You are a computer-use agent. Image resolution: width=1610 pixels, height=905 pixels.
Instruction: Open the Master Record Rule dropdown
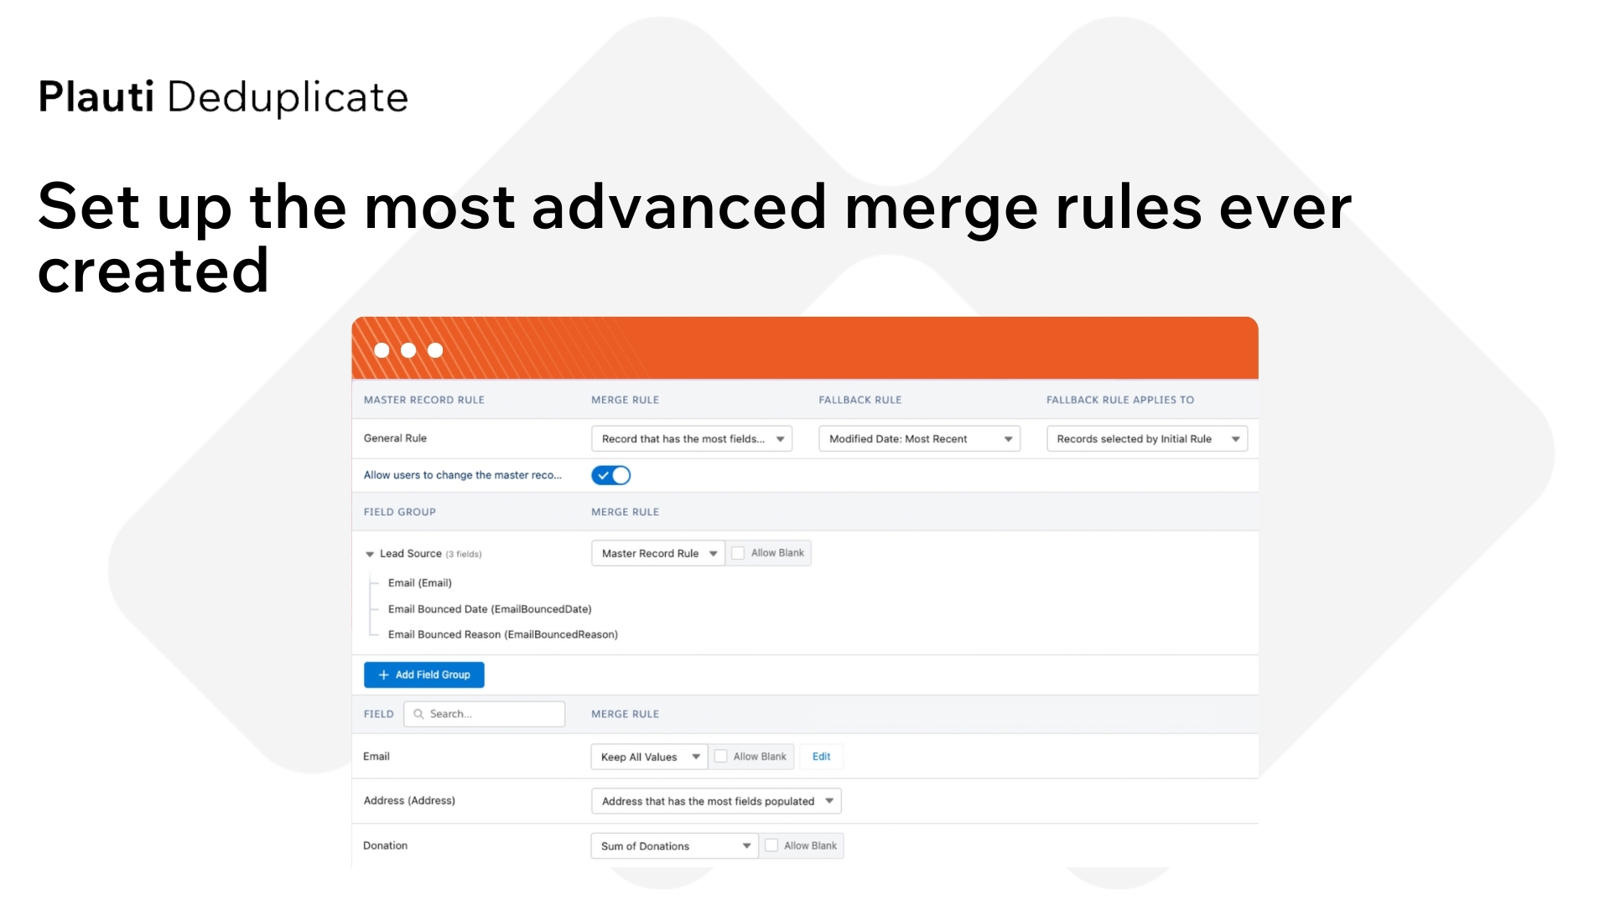click(x=658, y=553)
